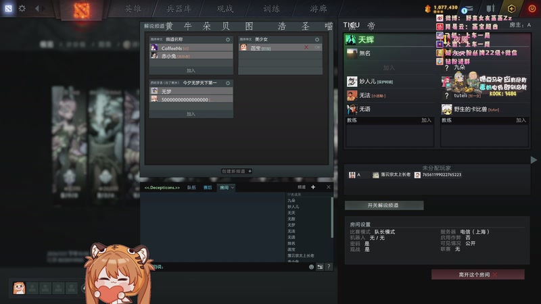Open the 游廊 Arcade tab
The height and width of the screenshot is (304, 541).
point(318,9)
